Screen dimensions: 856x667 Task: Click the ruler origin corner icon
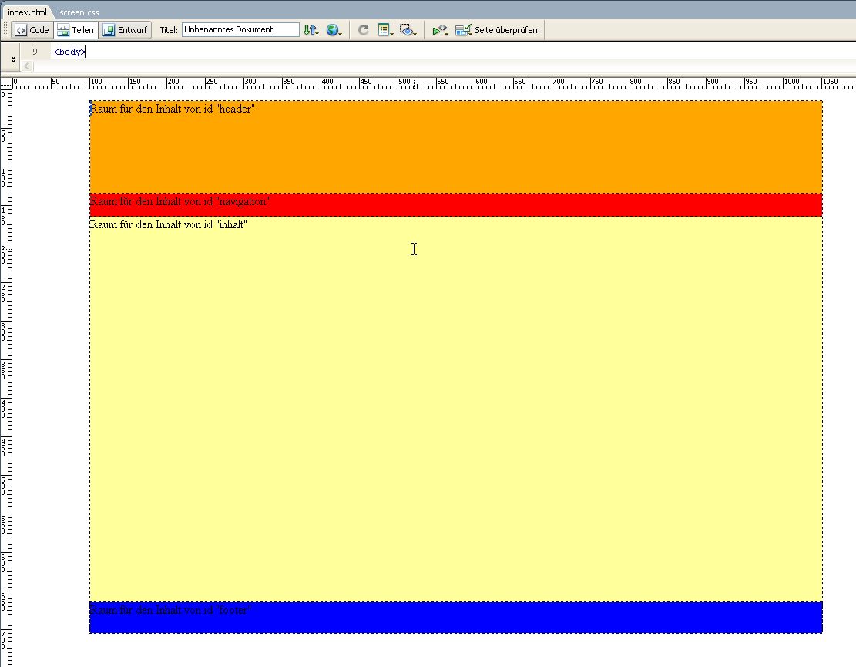6,83
